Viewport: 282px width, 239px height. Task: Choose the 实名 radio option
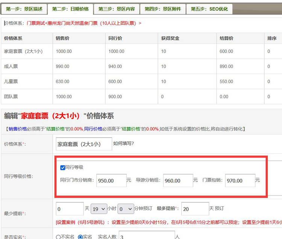(x=80, y=237)
